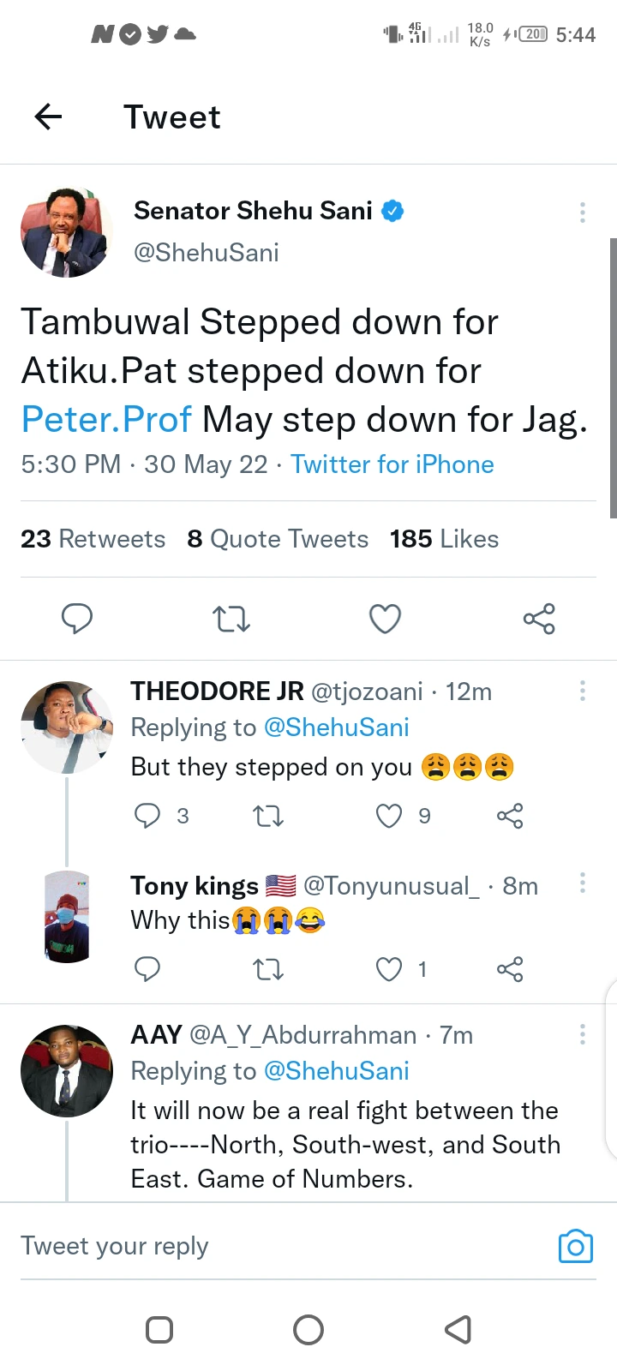
Task: Retweet THEODORE JR's reply
Action: 268,816
